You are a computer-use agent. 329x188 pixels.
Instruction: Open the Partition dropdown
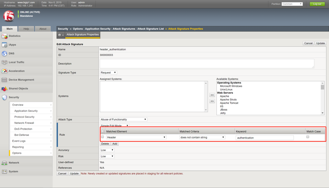coord(292,4)
